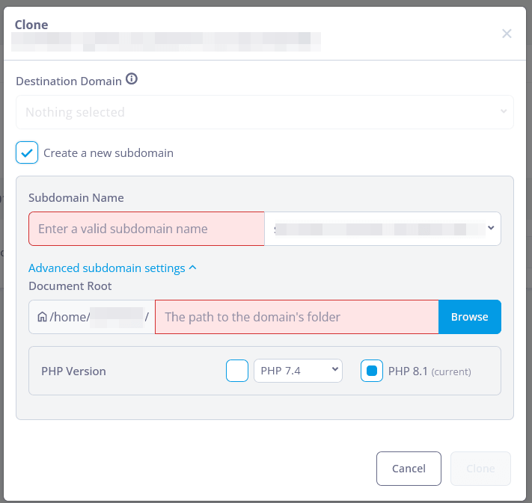Cancel the clone operation
The width and height of the screenshot is (532, 503).
(x=409, y=469)
